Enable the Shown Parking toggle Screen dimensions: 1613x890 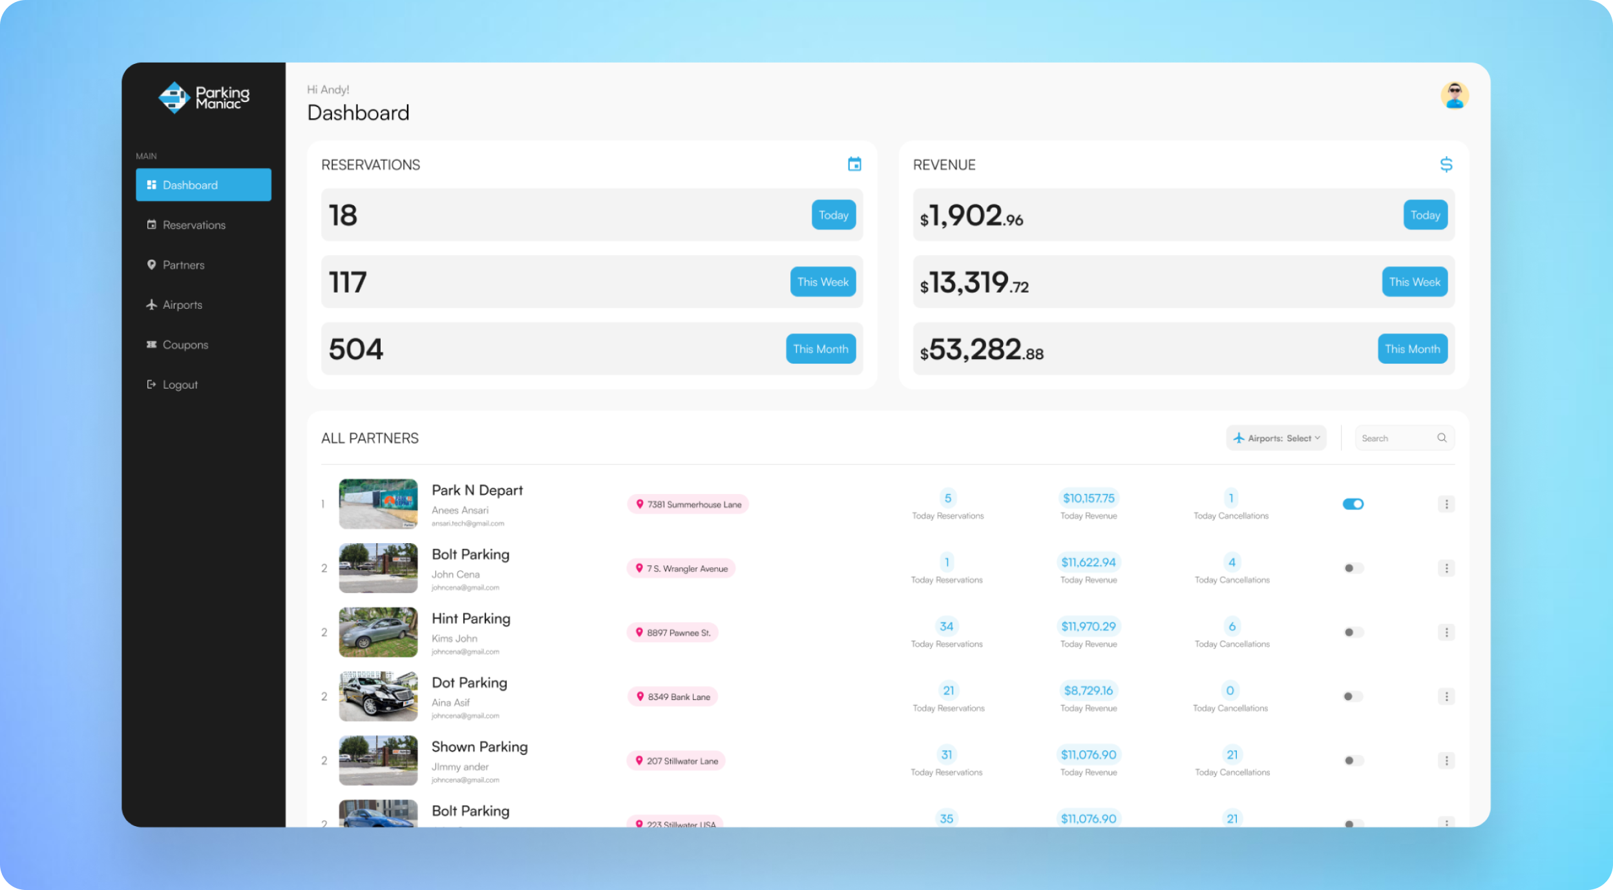tap(1353, 761)
